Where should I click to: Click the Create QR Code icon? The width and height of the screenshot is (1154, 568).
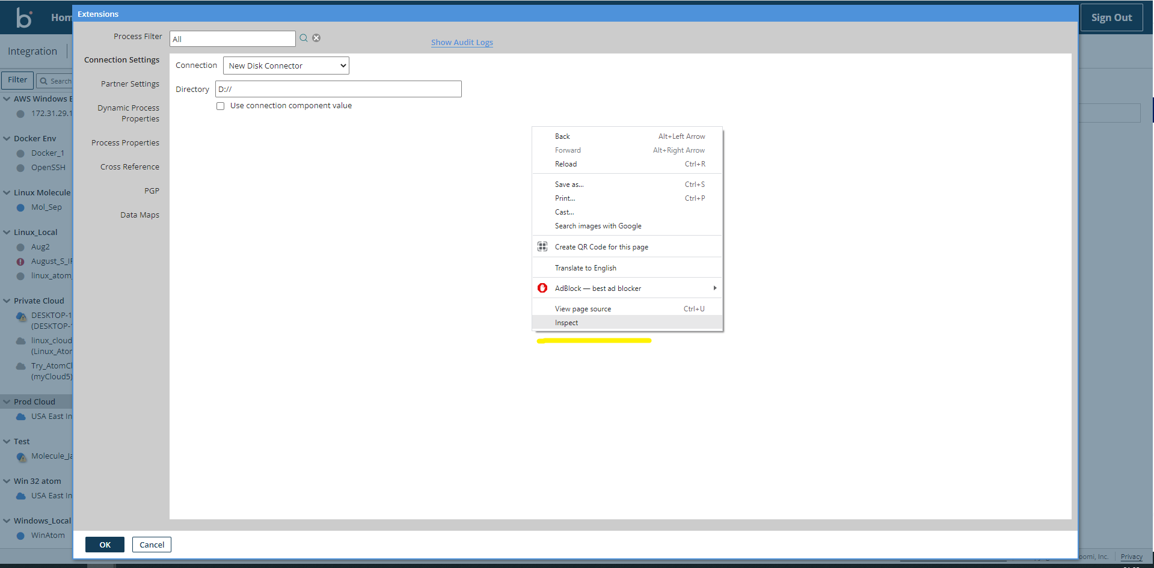tap(542, 246)
